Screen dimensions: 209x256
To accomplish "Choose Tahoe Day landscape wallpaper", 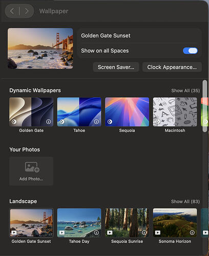I will coord(79,223).
